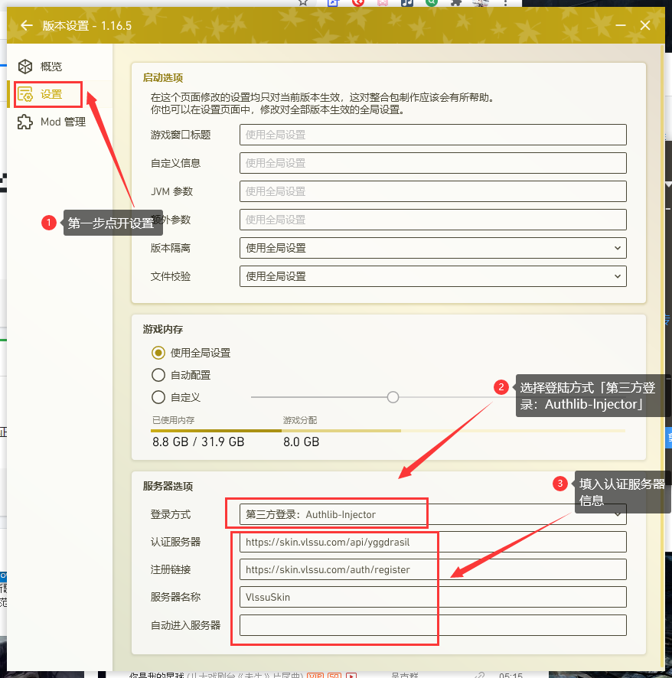The width and height of the screenshot is (672, 678).
Task: Click the 认证服务器 URL field
Action: click(x=433, y=542)
